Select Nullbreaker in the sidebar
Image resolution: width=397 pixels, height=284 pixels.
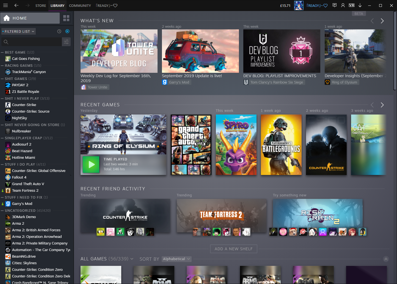(x=21, y=131)
